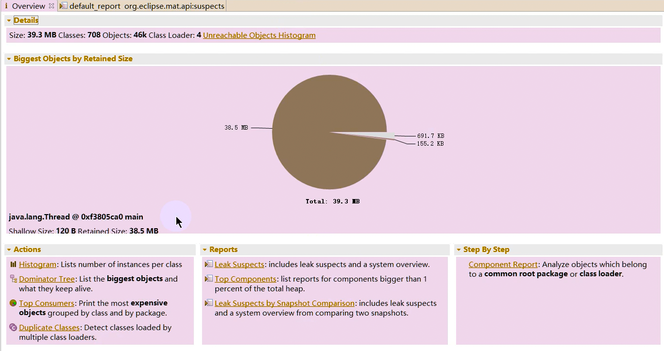Click the Class Loader: 4 detail
Screen dimensions: 664x351
[175, 35]
